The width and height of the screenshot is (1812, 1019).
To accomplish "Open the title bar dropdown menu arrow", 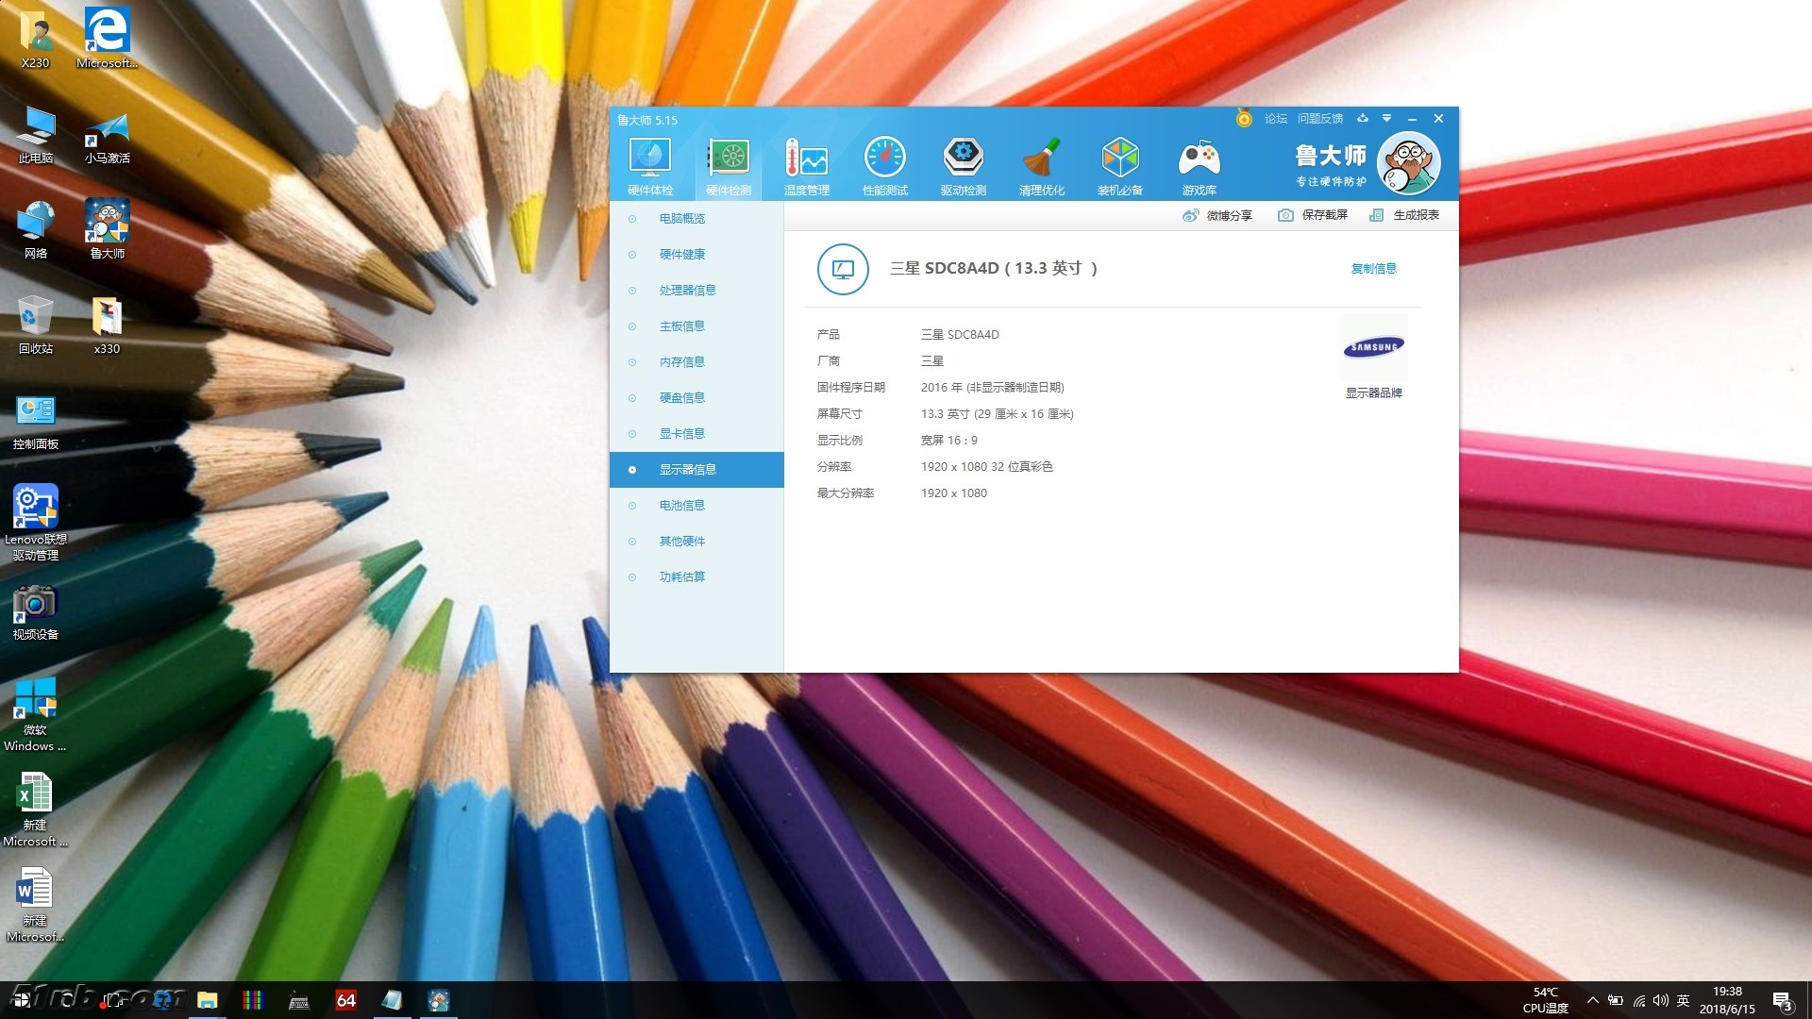I will (x=1386, y=119).
